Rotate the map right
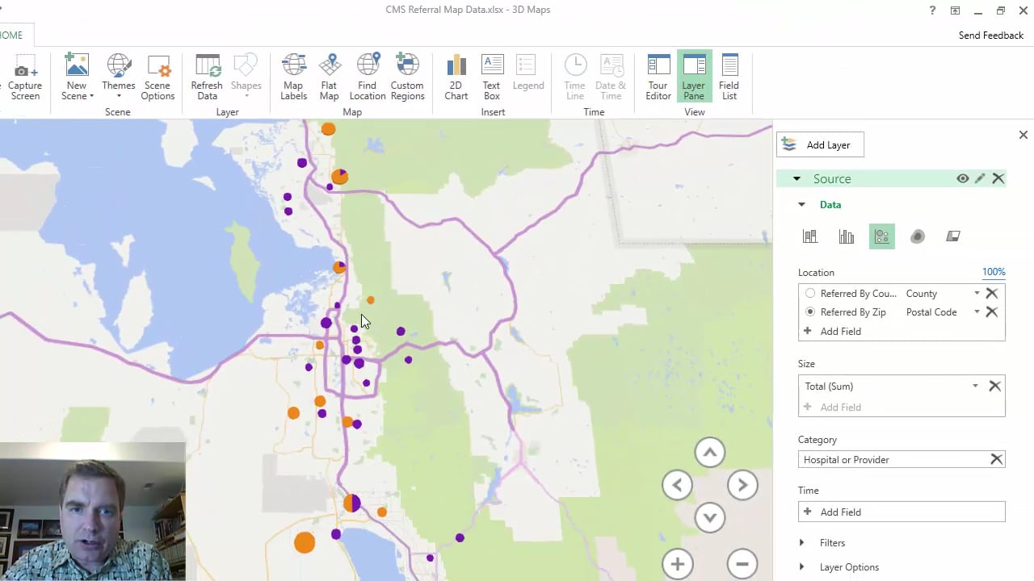 point(742,485)
